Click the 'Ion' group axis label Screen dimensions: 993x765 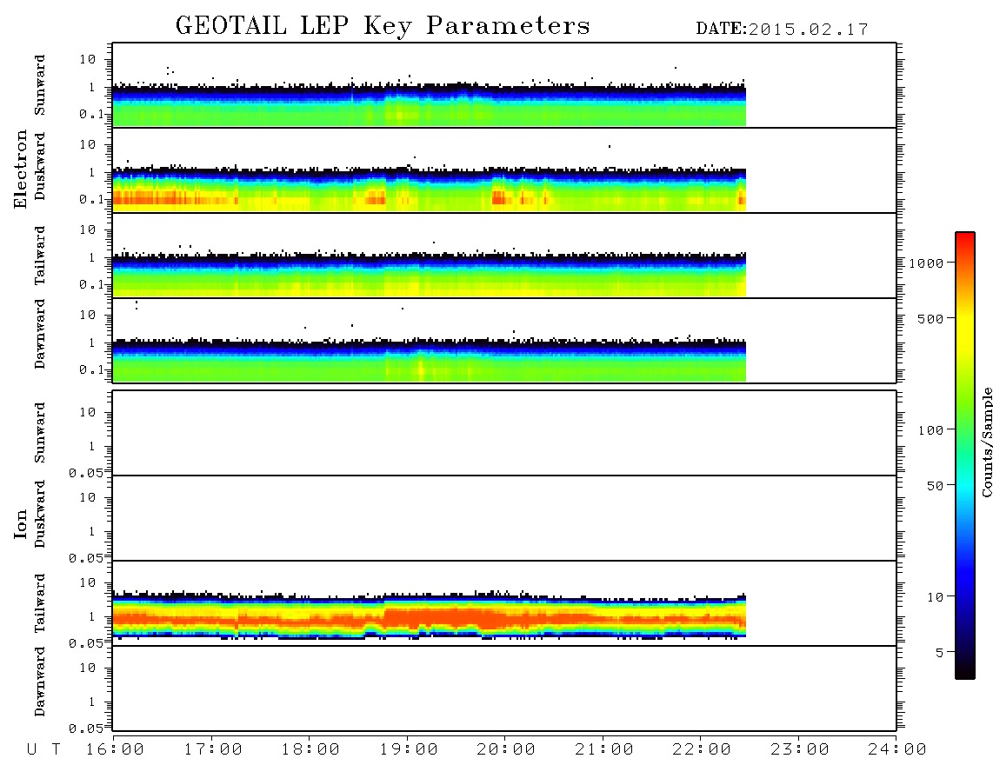point(20,523)
